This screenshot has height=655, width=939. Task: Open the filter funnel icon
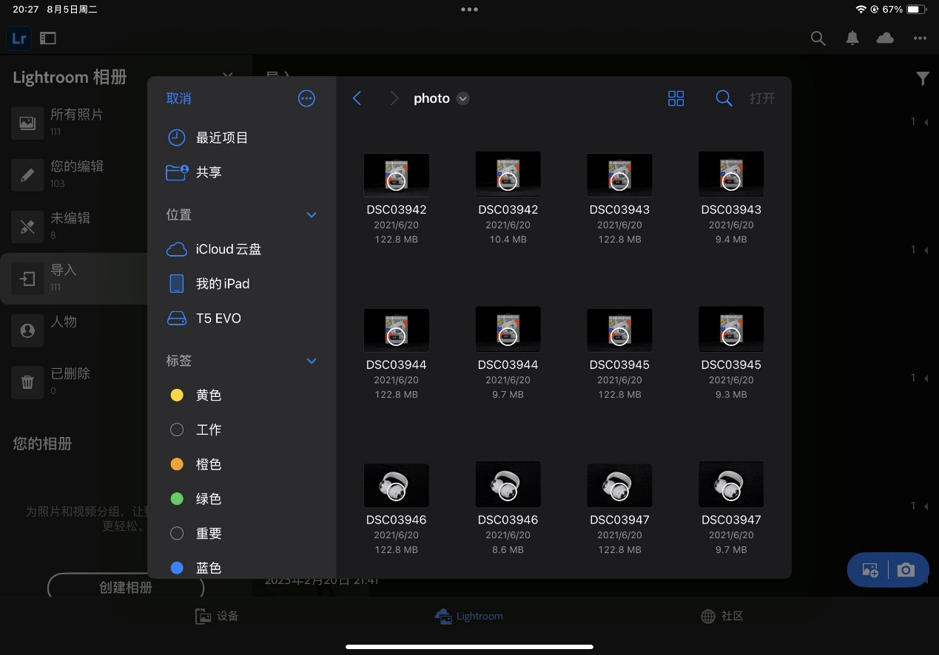[x=923, y=78]
